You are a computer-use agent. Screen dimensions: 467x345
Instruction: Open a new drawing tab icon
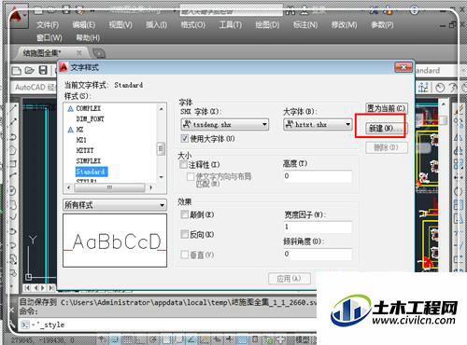[99, 53]
